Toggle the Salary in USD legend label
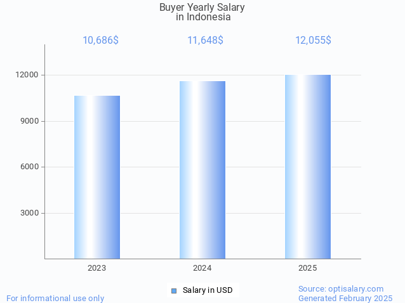Image resolution: width=405 pixels, height=303 pixels. point(207,290)
